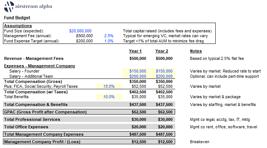
Task: Click the Assumptions header
Action: (18, 26)
